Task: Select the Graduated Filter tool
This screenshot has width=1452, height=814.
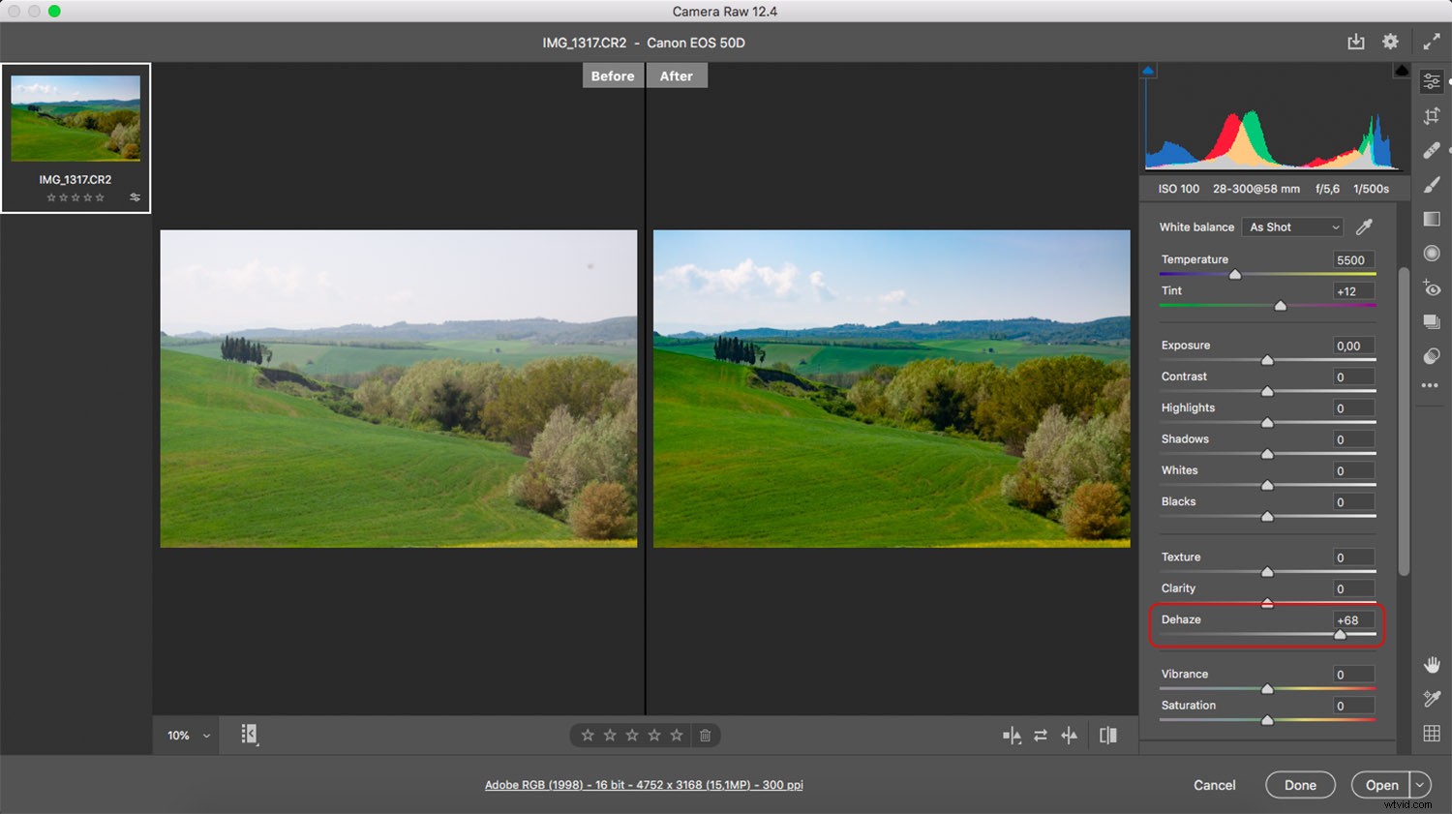Action: point(1432,219)
